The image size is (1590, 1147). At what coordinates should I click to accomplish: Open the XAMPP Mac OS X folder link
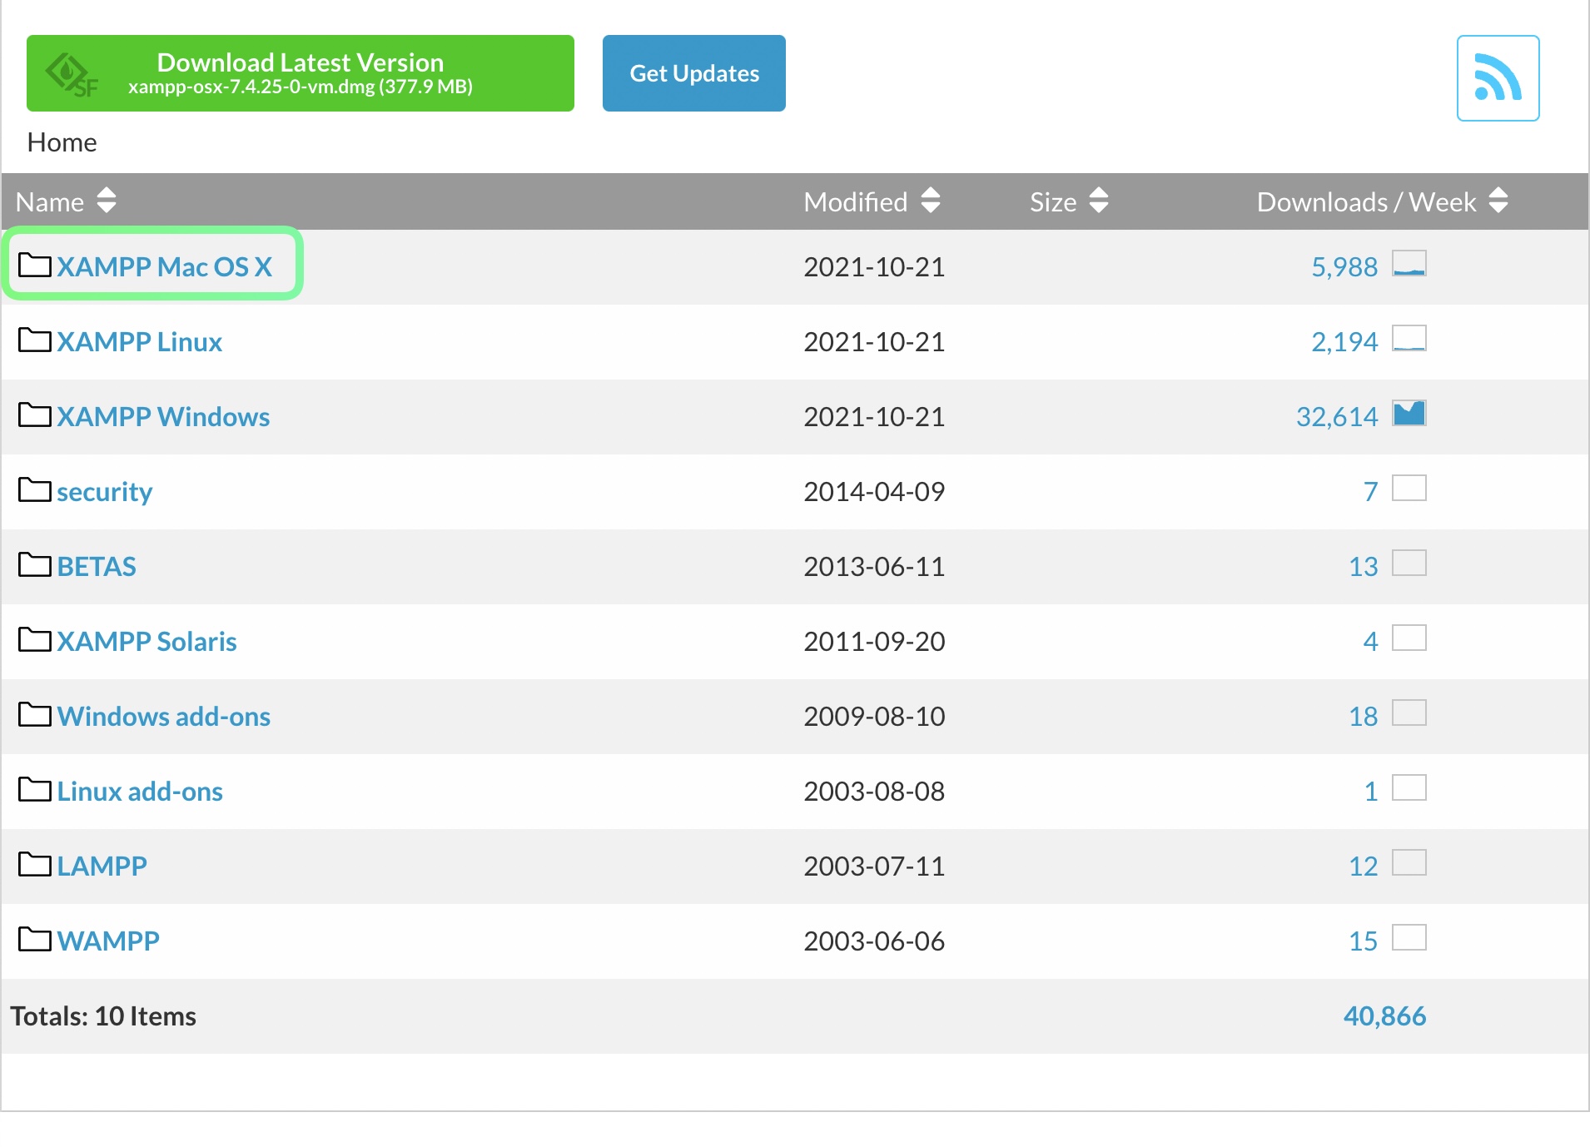[165, 266]
